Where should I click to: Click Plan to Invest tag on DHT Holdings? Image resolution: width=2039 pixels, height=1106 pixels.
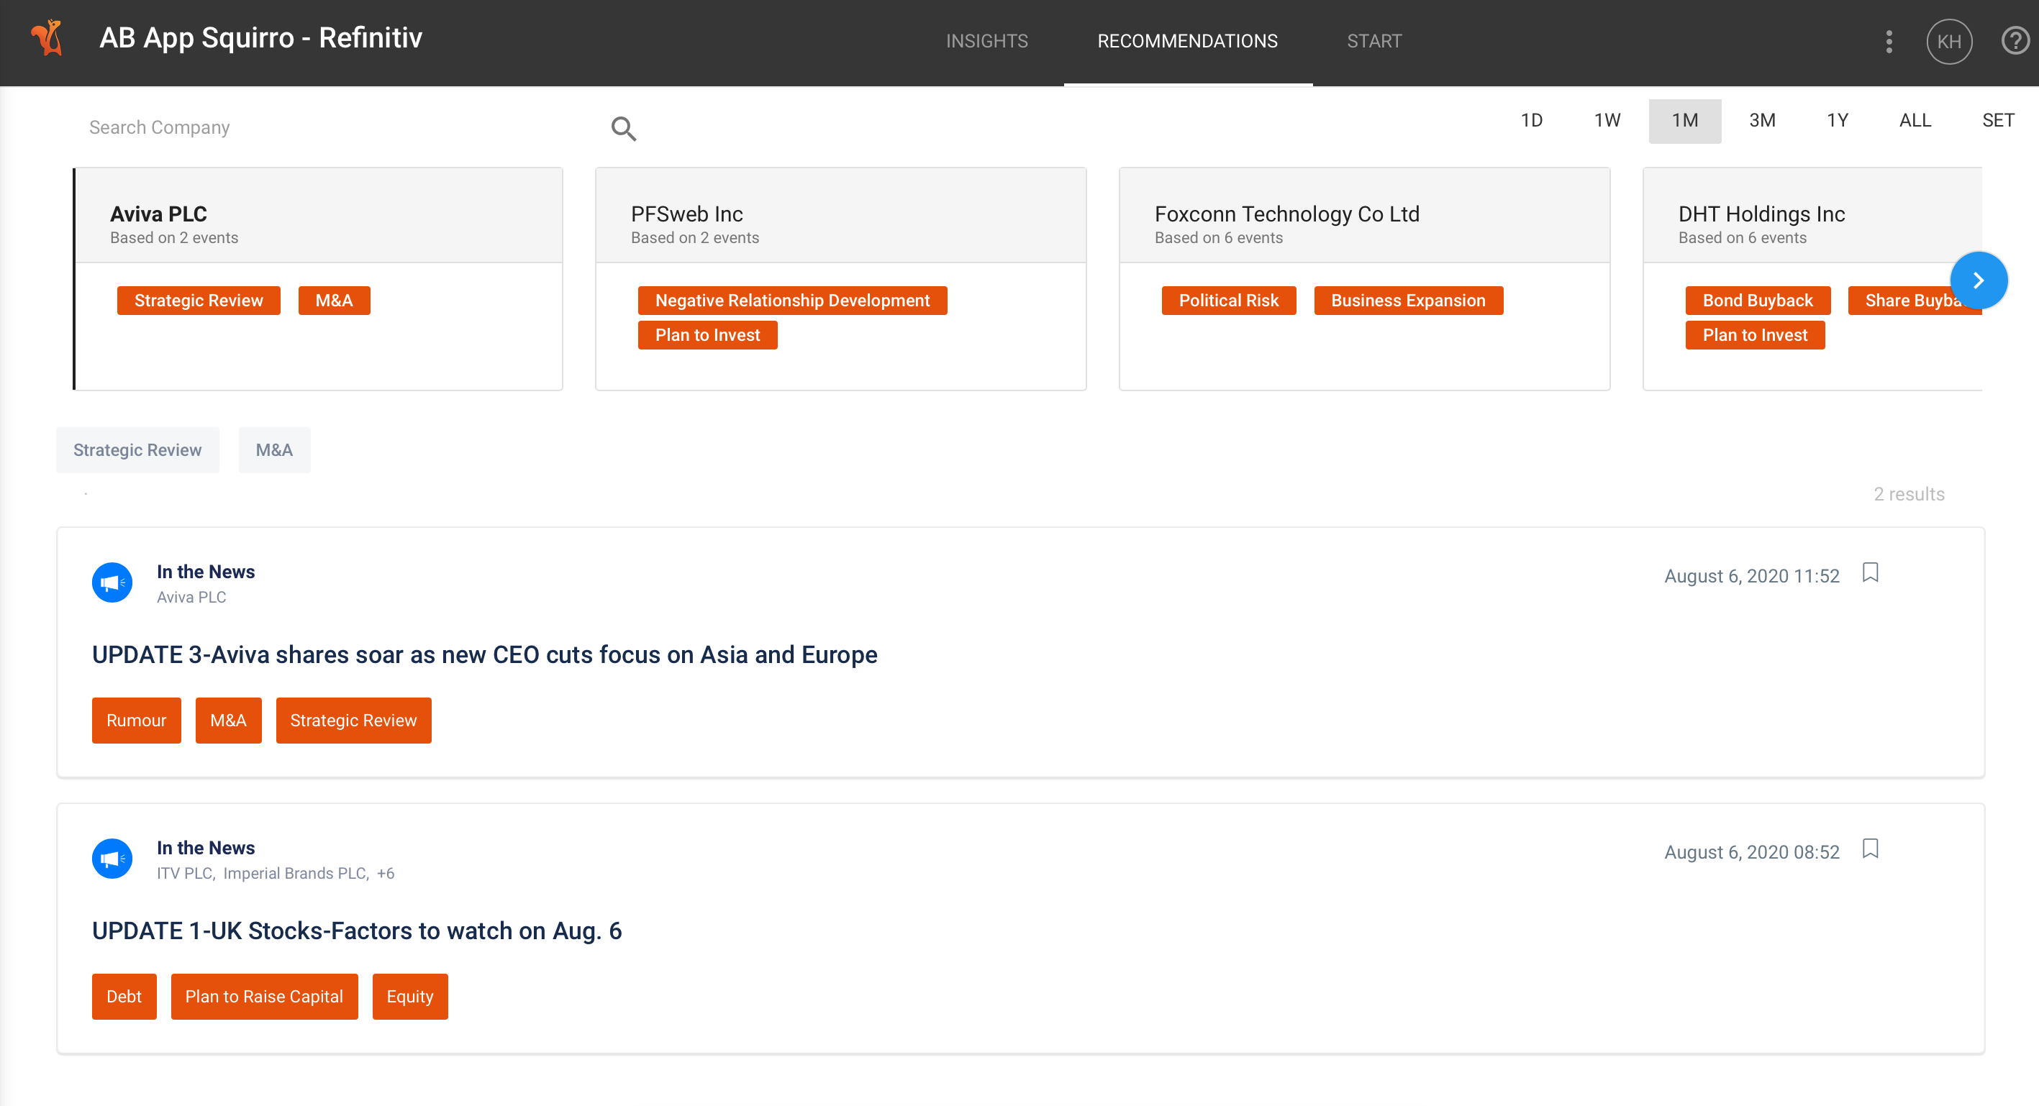1754,335
